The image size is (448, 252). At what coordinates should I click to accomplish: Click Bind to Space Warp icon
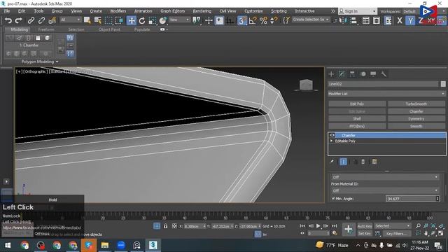coord(52,20)
